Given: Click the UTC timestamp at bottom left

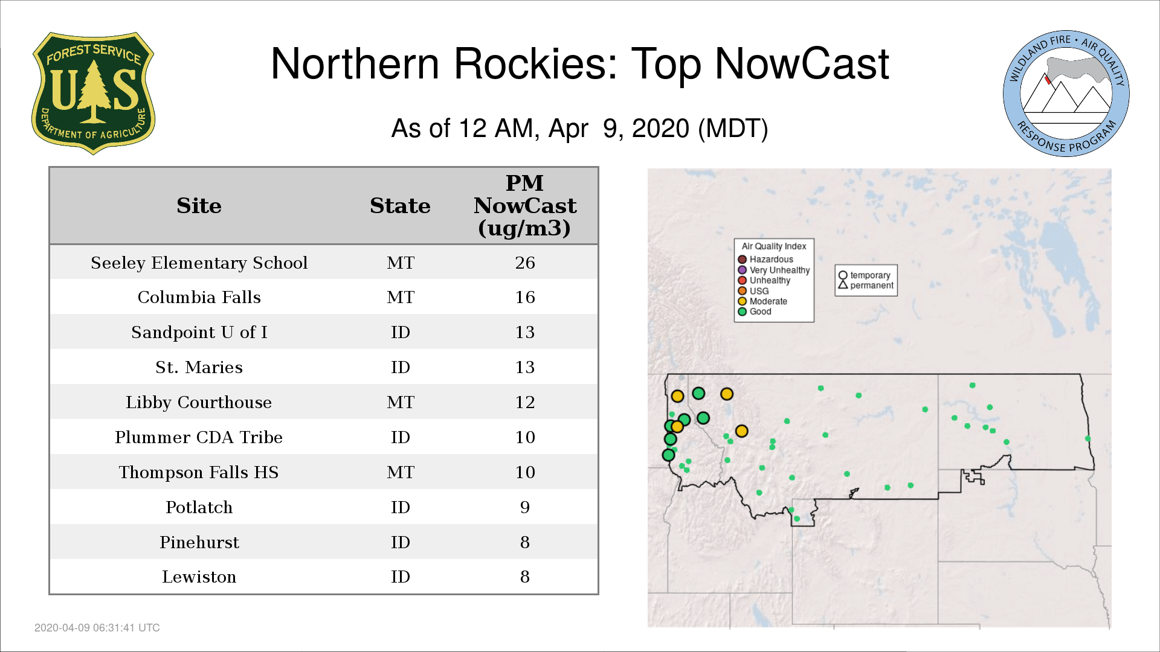Looking at the screenshot, I should click(97, 628).
